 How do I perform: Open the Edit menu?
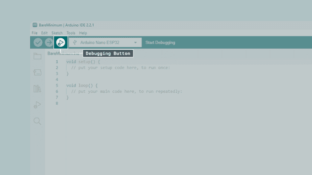click(44, 33)
